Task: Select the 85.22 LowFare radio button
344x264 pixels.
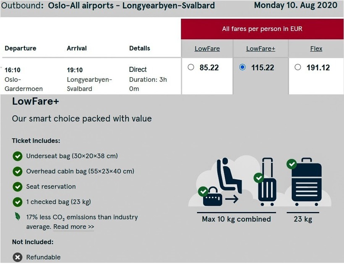Action: coord(191,67)
